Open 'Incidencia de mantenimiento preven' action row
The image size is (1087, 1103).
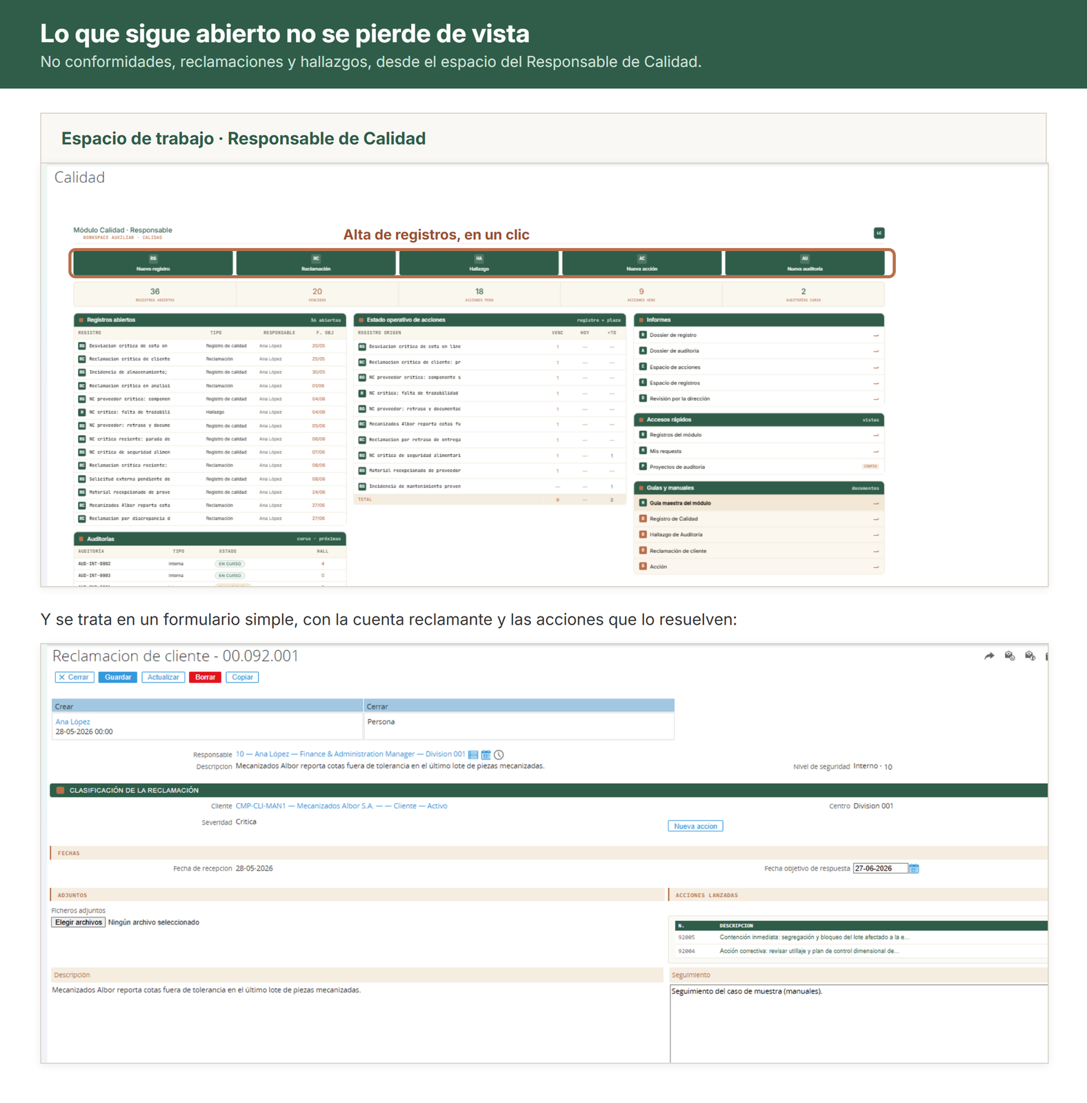coord(490,486)
